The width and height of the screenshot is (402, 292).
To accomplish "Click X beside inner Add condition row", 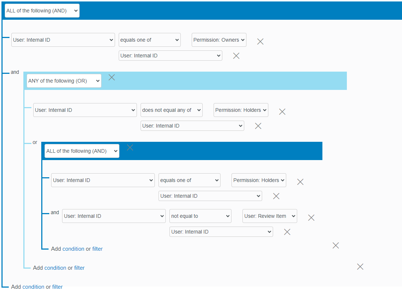I will [x=336, y=245].
